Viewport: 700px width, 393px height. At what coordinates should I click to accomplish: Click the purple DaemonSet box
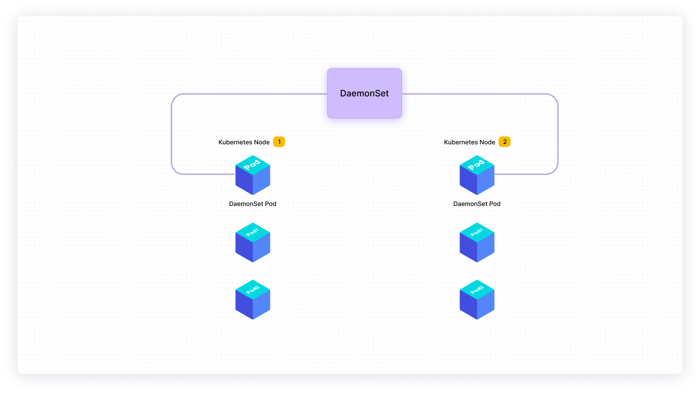(364, 93)
